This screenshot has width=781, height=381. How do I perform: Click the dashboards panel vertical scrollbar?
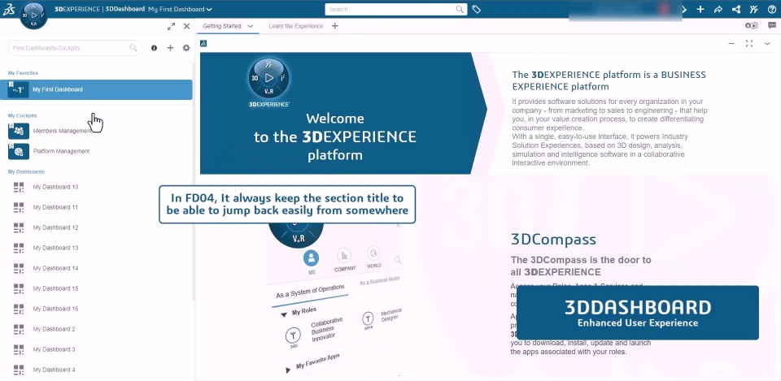click(x=194, y=181)
